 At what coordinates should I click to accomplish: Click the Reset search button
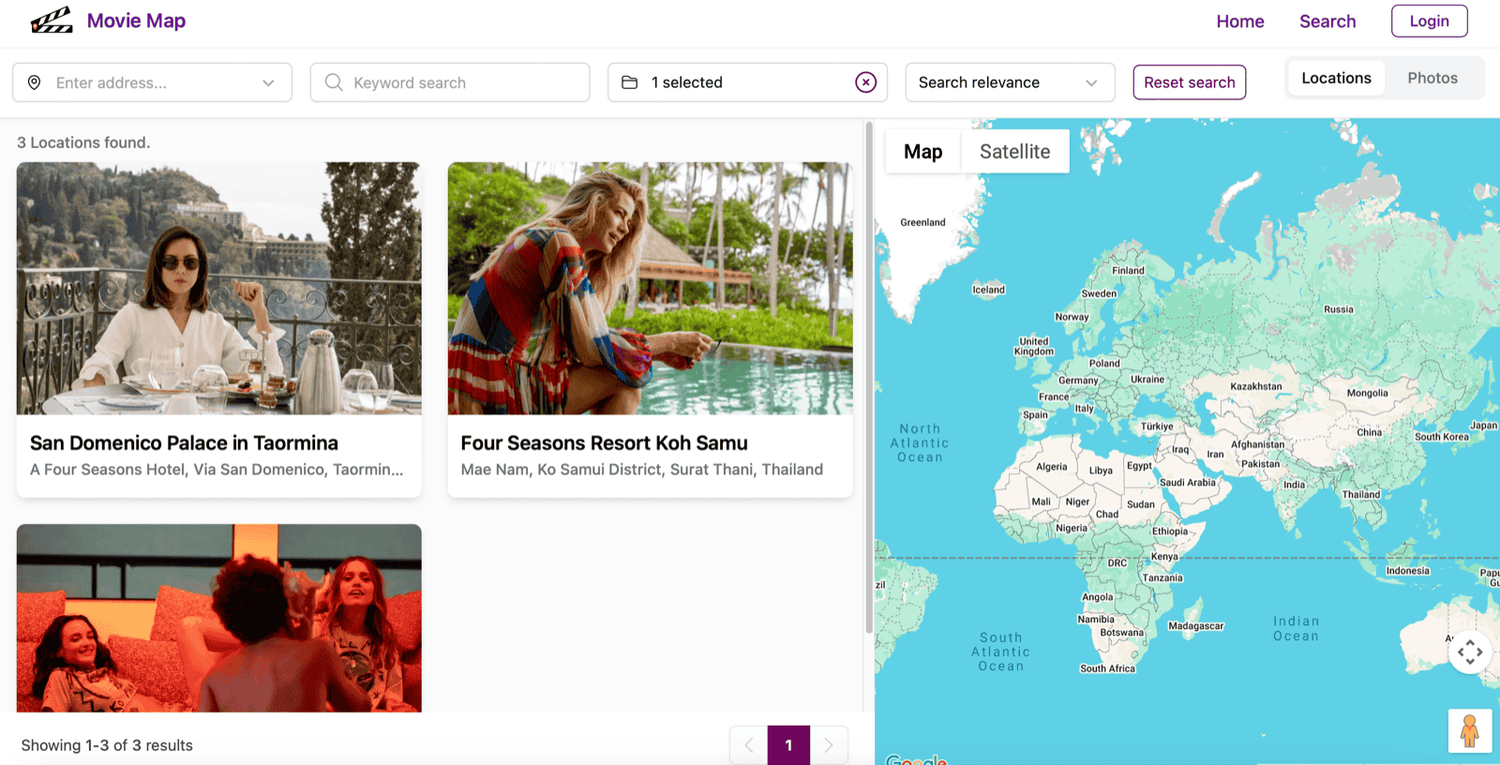[1190, 82]
